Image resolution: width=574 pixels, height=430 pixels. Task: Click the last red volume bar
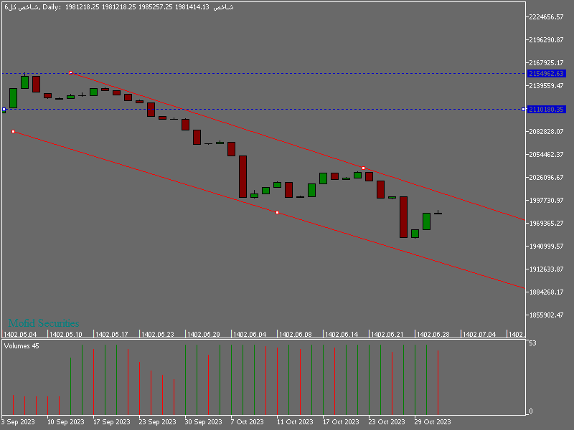[x=438, y=383]
